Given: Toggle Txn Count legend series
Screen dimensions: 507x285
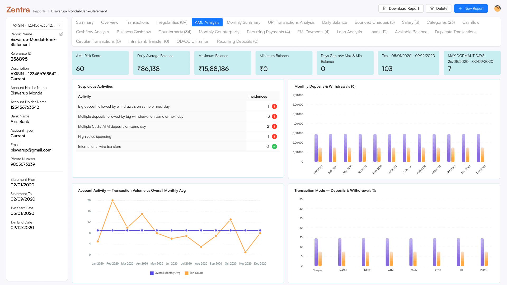Looking at the screenshot, I should pos(194,273).
